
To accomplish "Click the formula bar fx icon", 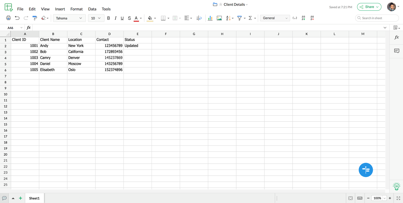I will (29, 28).
